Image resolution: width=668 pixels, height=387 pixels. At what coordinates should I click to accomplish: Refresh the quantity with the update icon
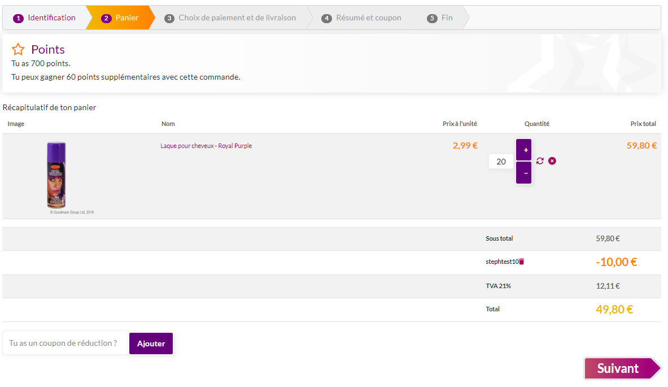pos(540,161)
